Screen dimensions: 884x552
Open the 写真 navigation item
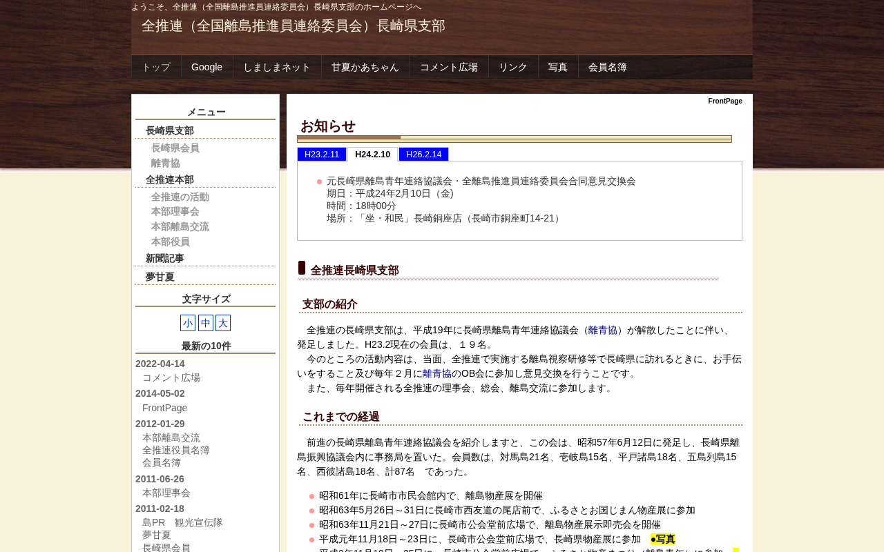(x=558, y=67)
